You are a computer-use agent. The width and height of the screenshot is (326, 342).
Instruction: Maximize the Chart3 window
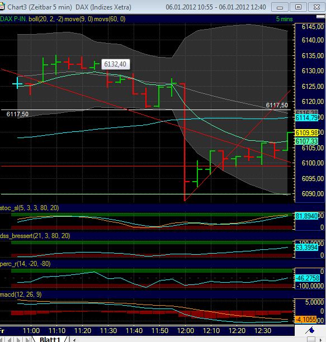(298, 7)
